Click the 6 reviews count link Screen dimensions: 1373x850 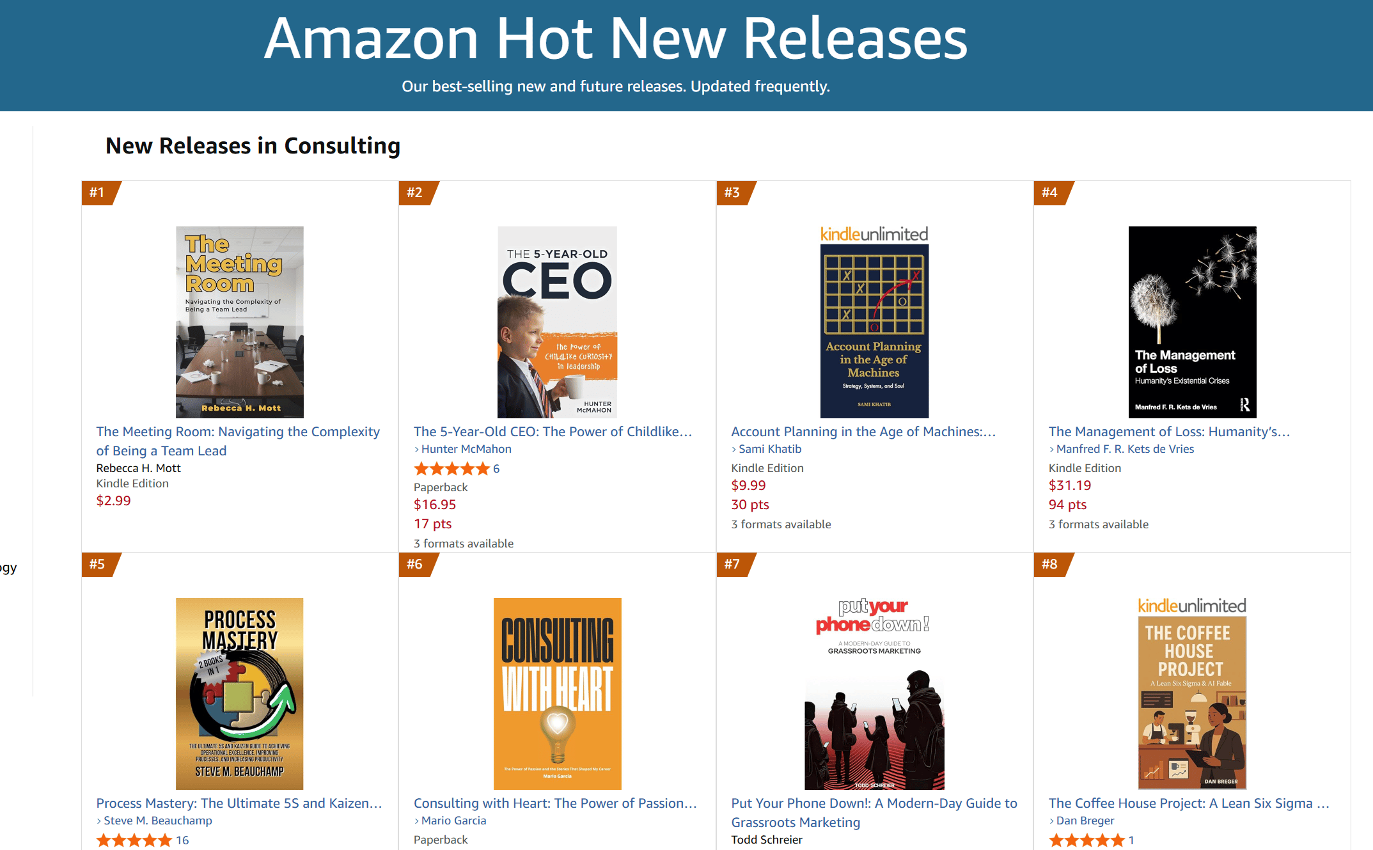pyautogui.click(x=496, y=469)
